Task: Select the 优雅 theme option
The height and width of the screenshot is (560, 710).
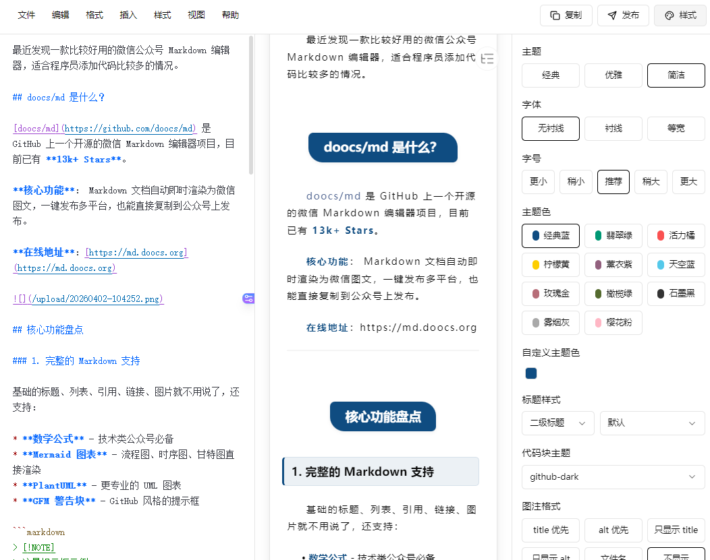Action: pos(613,75)
